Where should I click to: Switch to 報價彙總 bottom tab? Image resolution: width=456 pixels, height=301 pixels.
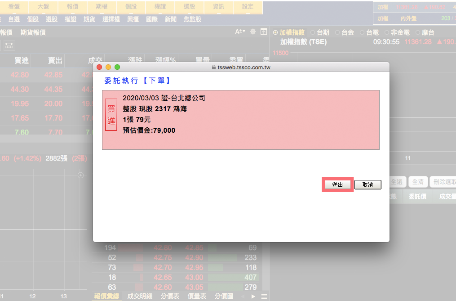pyautogui.click(x=106, y=296)
